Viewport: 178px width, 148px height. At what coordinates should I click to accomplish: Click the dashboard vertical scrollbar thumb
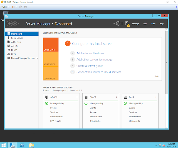(x=166, y=62)
